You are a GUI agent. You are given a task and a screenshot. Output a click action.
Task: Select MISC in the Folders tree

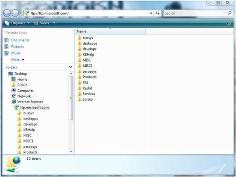click(x=27, y=135)
